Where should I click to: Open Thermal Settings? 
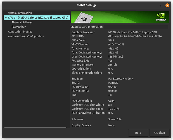22,22
